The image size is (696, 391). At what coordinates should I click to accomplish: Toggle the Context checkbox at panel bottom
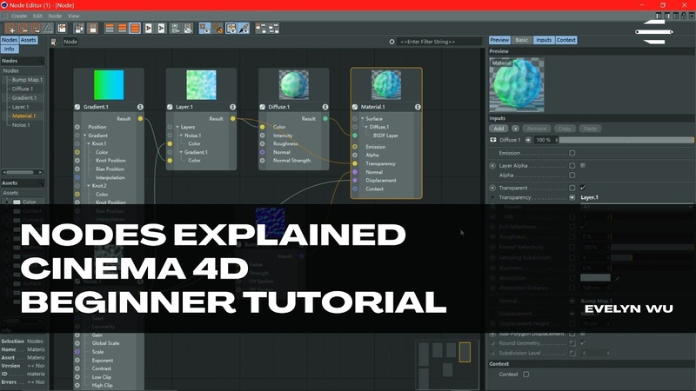coord(526,374)
